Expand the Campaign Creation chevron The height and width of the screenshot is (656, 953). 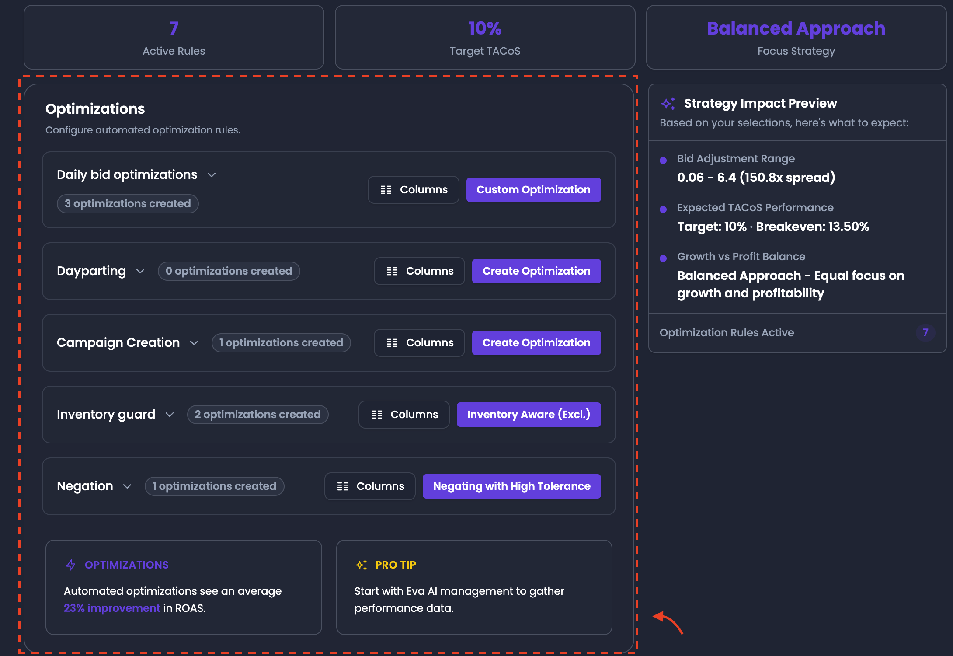click(194, 343)
